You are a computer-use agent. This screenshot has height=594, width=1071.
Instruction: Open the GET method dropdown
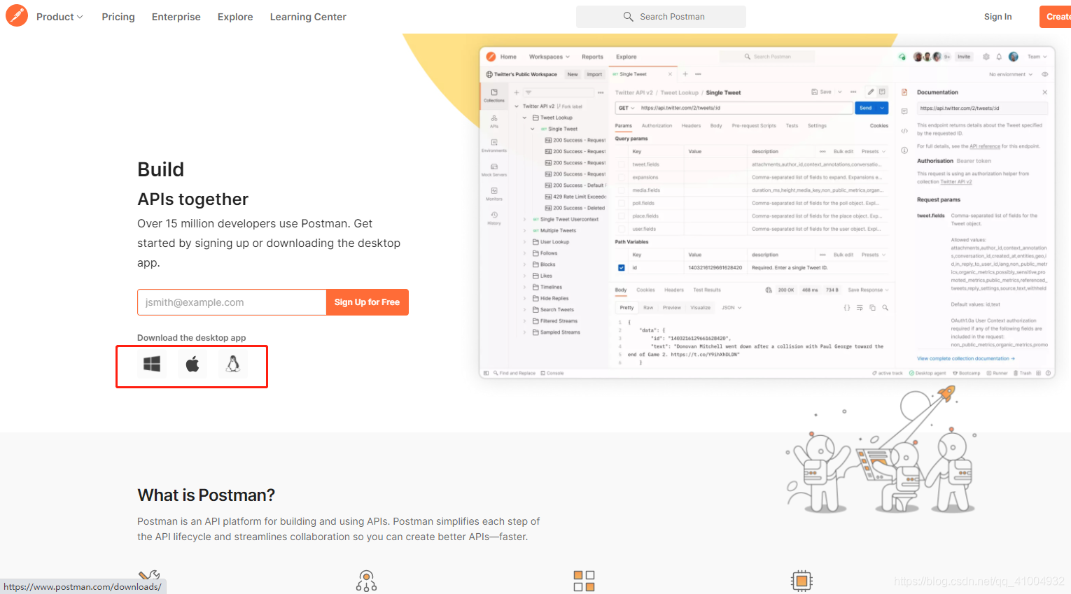click(x=626, y=108)
